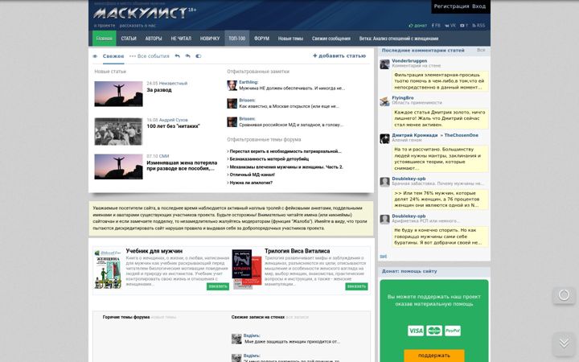This screenshot has height=362, width=579.
Task: Open the YouTube Y link
Action: coord(464,26)
